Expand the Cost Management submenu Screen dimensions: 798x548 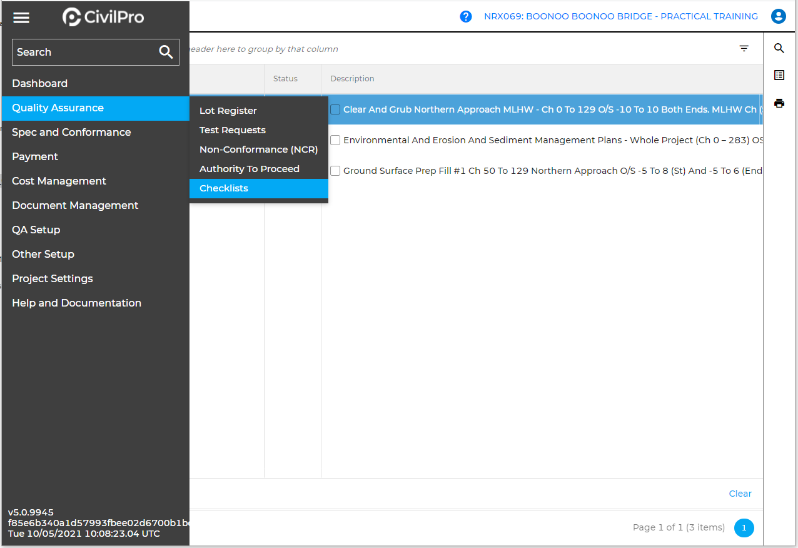click(59, 181)
